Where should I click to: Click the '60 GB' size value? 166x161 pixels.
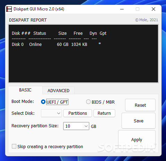[x=63, y=45]
